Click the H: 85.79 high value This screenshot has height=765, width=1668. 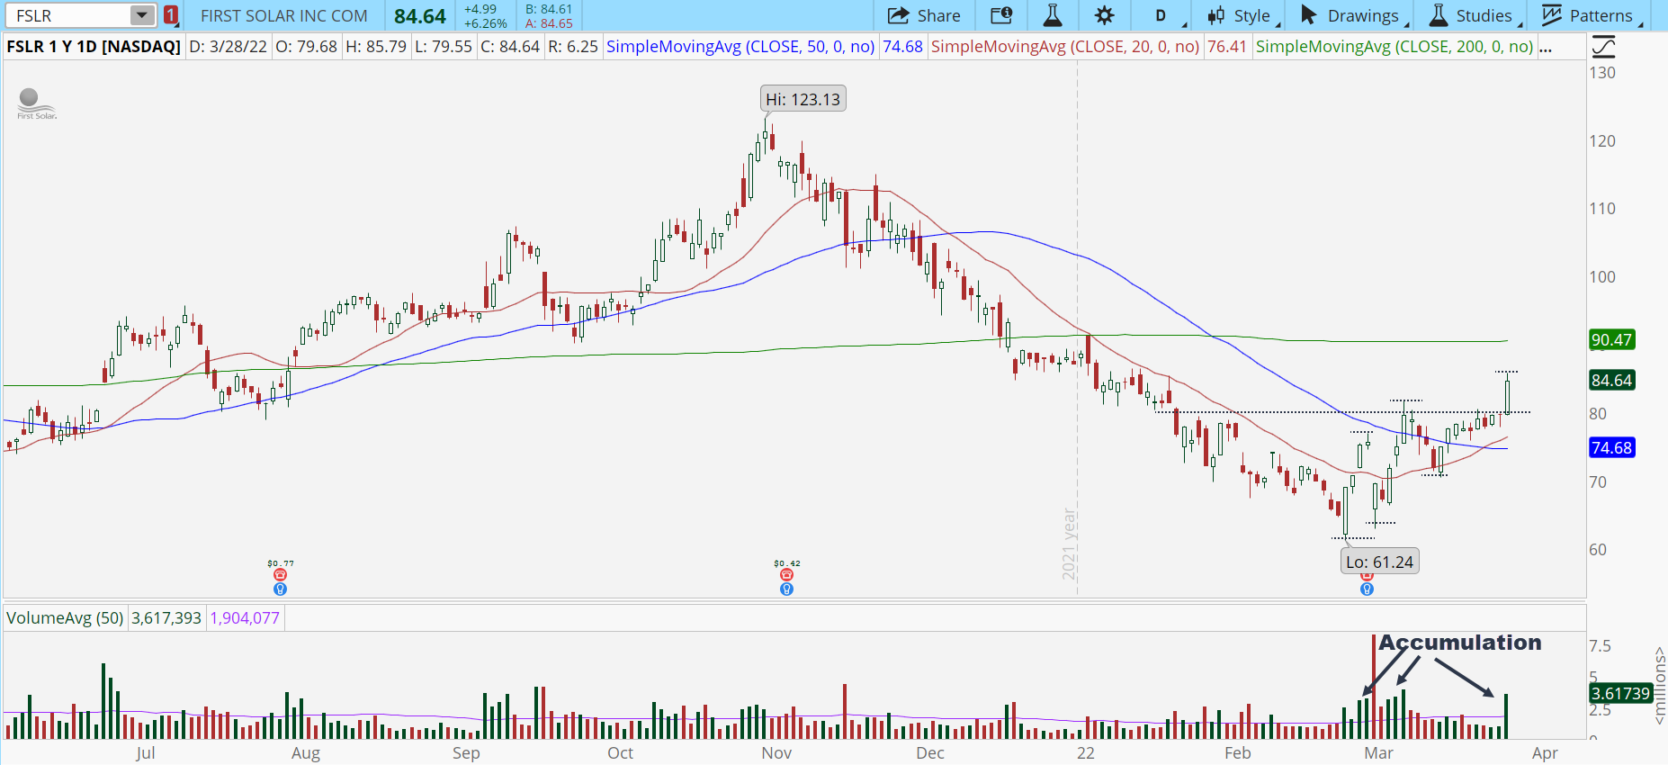pyautogui.click(x=376, y=47)
